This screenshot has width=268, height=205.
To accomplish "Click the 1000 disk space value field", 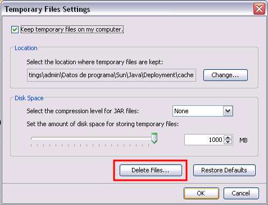I will click(204, 140).
